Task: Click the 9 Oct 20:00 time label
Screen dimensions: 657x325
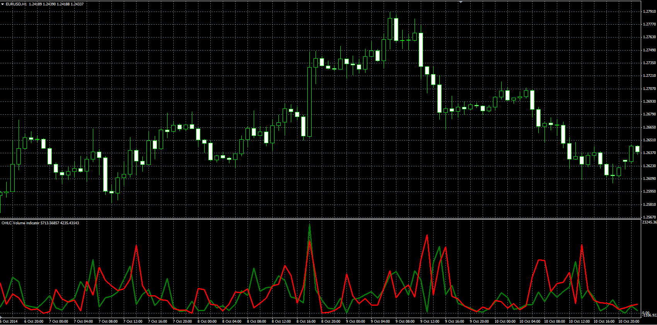Action: [x=480, y=322]
